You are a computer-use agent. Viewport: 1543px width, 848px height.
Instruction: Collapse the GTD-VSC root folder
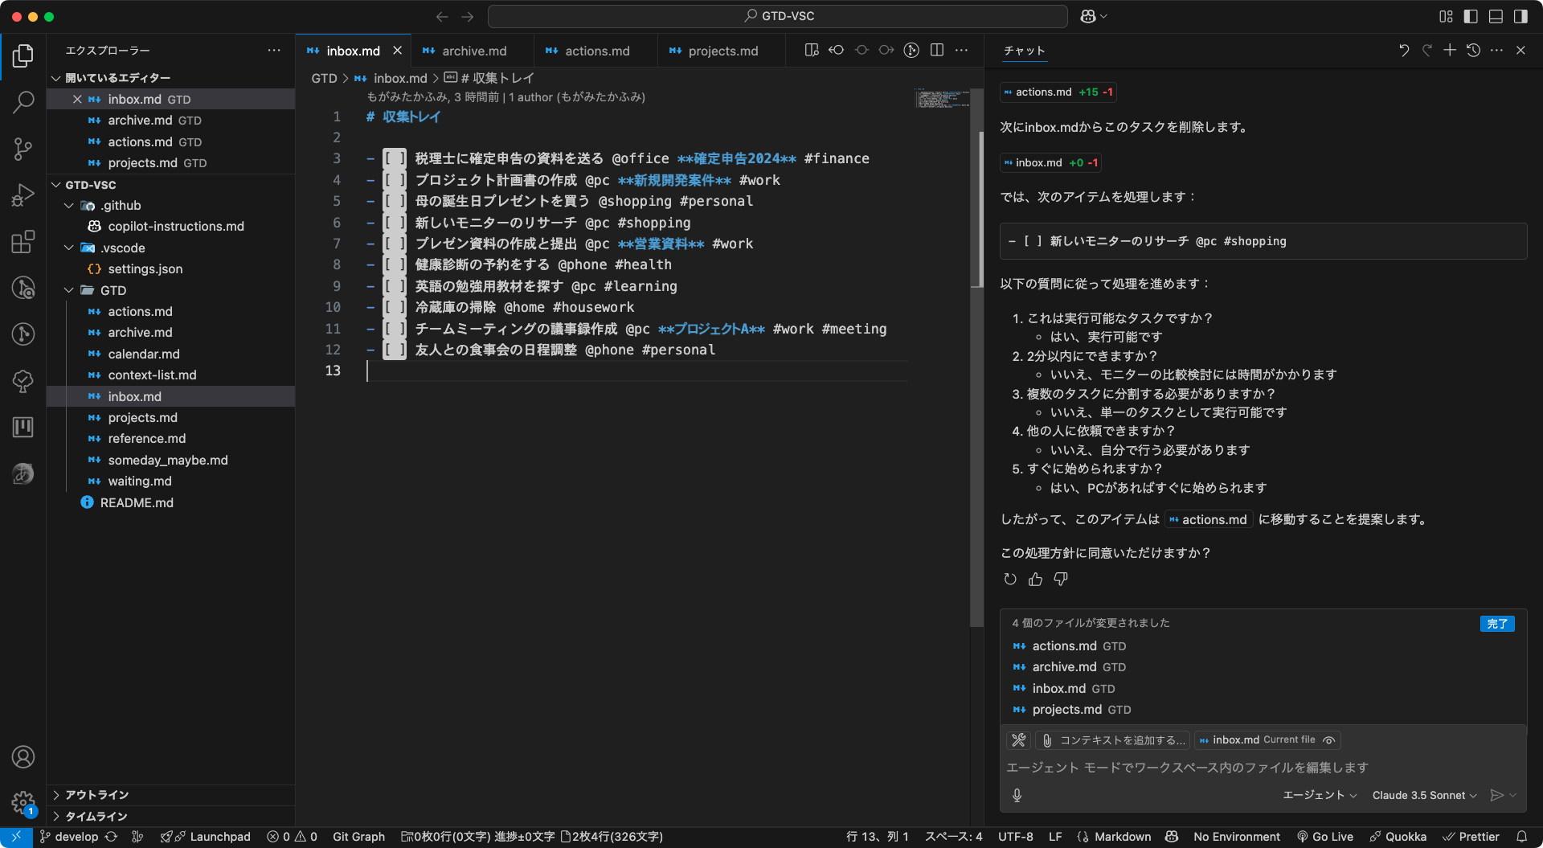pyautogui.click(x=171, y=185)
